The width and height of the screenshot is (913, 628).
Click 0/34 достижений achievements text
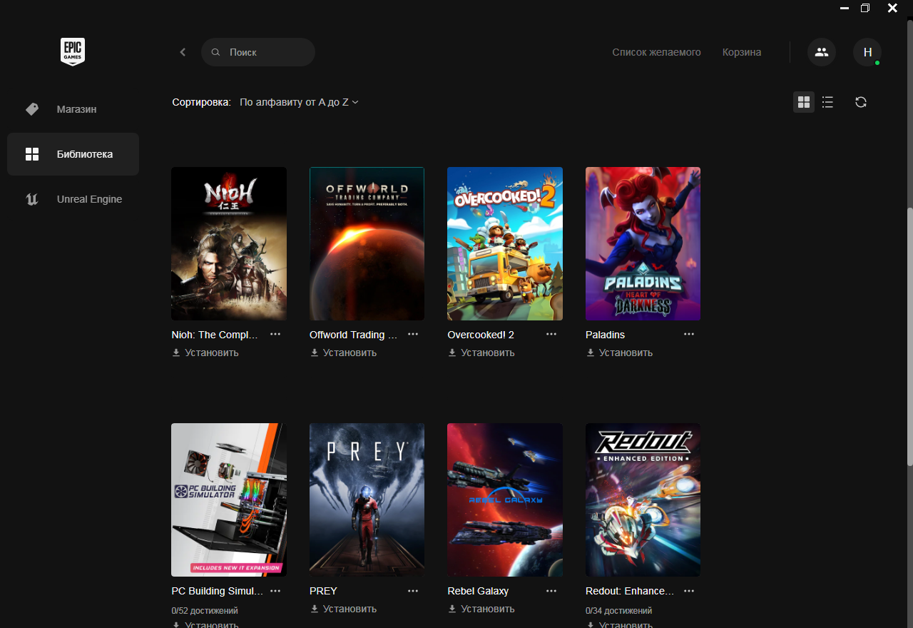(x=618, y=611)
